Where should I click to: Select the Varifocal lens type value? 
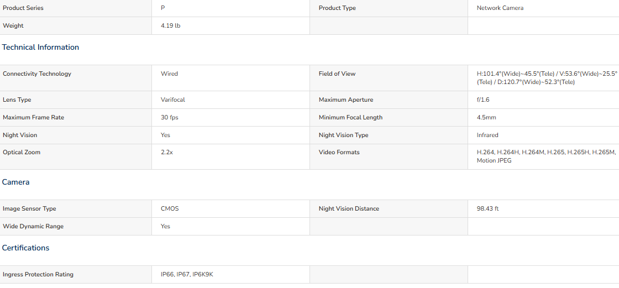(173, 100)
